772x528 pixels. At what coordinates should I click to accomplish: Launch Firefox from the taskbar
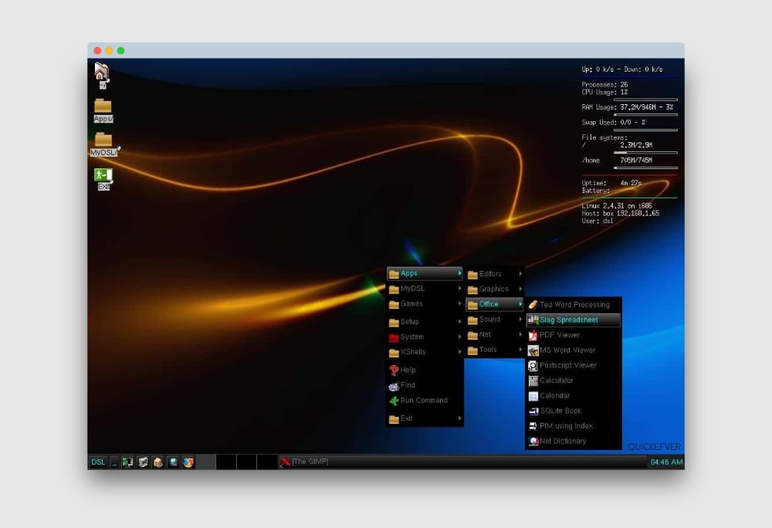point(188,462)
